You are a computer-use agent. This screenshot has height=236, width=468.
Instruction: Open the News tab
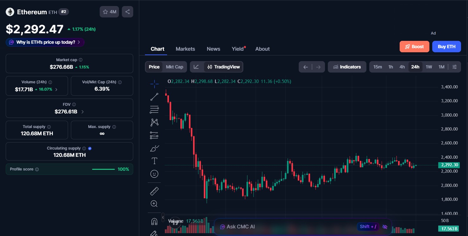click(x=214, y=49)
